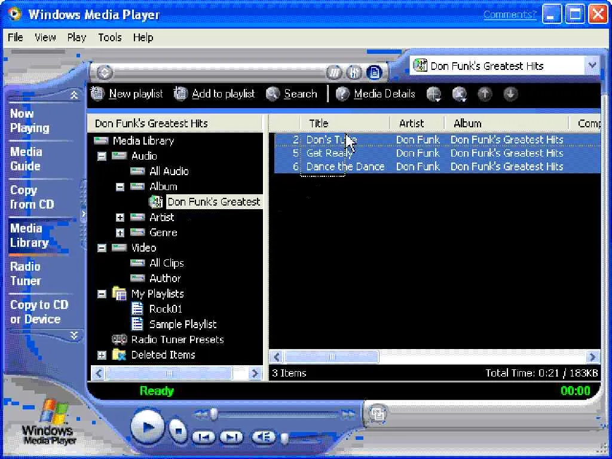Image resolution: width=612 pixels, height=459 pixels.
Task: Toggle shuffle with the toolbar button
Action: pos(334,72)
